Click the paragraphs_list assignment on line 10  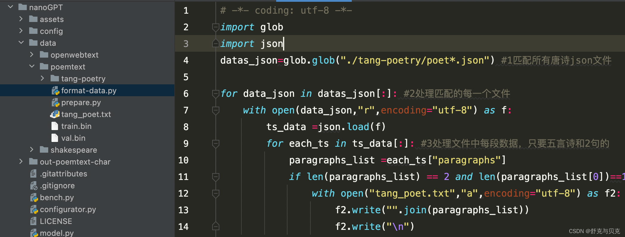[398, 160]
